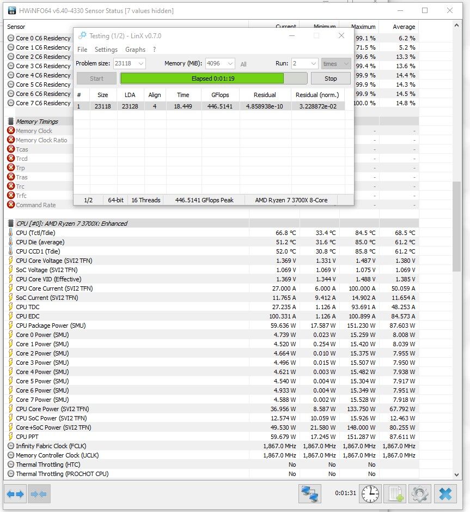Click the AMD Ryzen 7 3700X 8-Core status
This screenshot has height=512, width=470.
pos(291,200)
